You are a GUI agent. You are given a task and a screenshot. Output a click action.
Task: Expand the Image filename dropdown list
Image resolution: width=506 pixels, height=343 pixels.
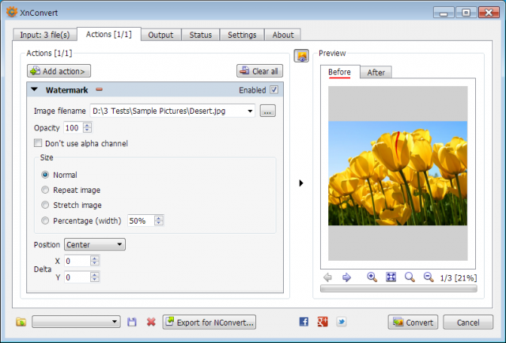(250, 111)
